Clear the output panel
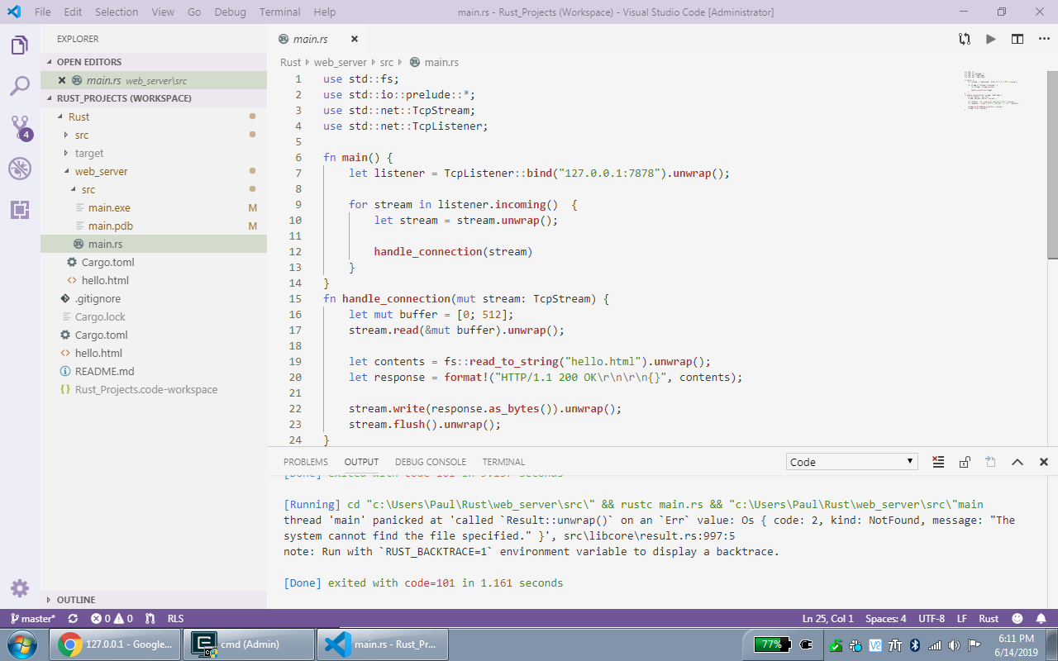This screenshot has width=1058, height=661. tap(938, 462)
